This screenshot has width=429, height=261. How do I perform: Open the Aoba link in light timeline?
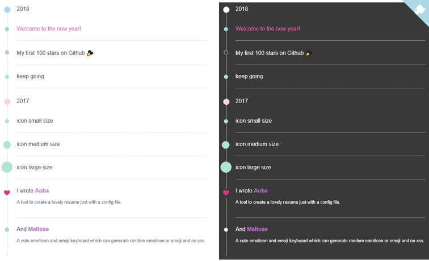[x=42, y=191]
